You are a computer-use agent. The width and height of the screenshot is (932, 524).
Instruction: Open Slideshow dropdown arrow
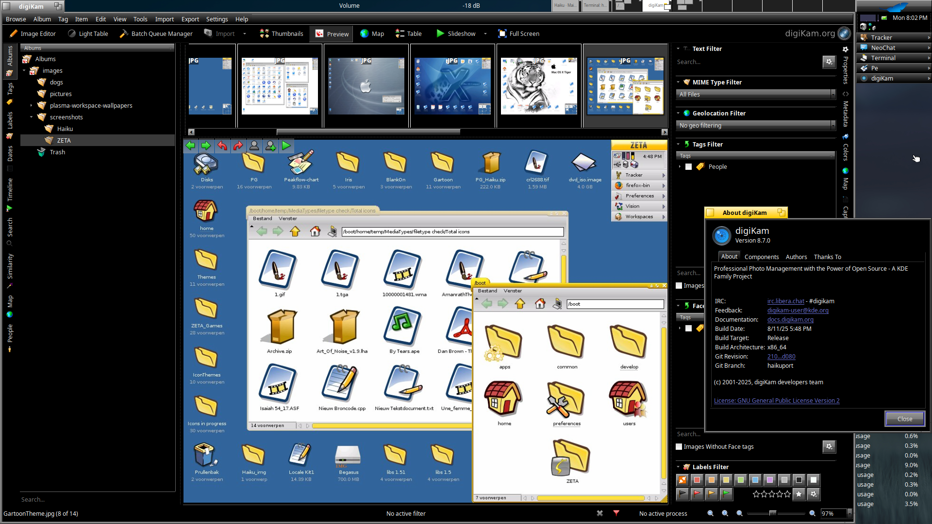point(485,33)
